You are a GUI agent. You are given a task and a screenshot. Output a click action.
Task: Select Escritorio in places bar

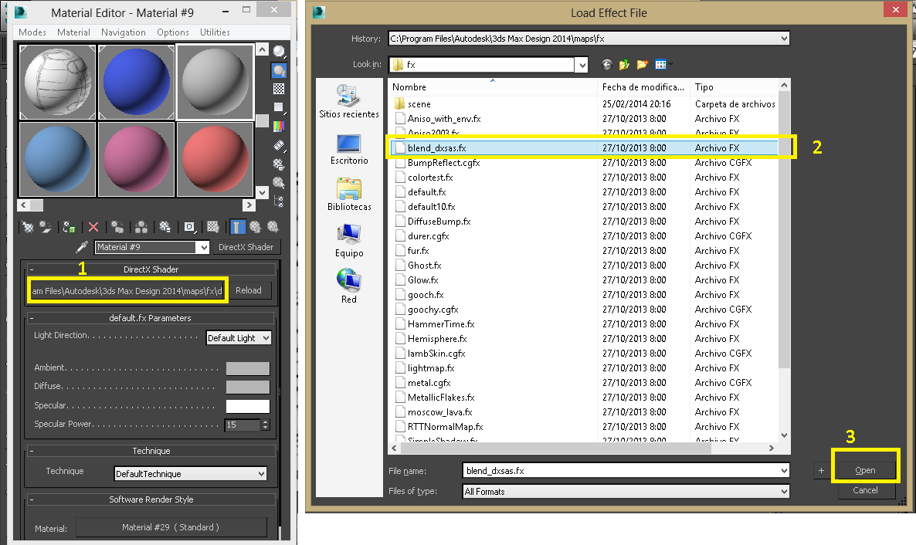click(349, 149)
